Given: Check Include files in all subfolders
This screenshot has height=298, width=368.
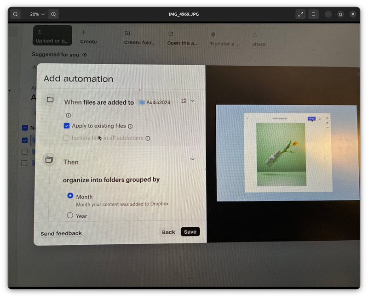Looking at the screenshot, I should coord(67,138).
